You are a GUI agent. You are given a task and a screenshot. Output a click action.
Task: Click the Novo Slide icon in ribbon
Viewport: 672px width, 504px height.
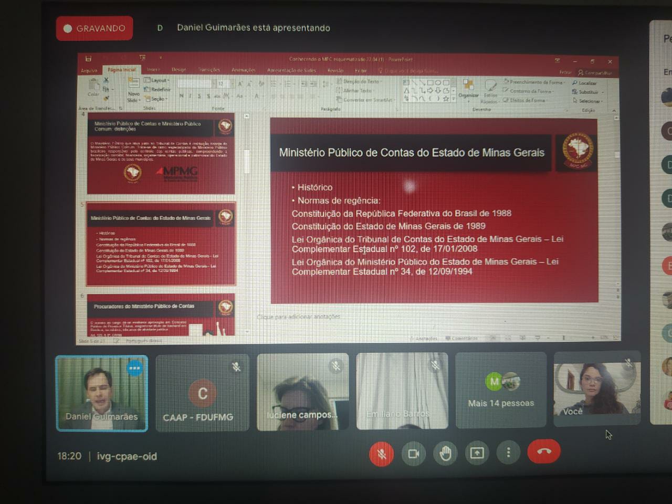(133, 89)
